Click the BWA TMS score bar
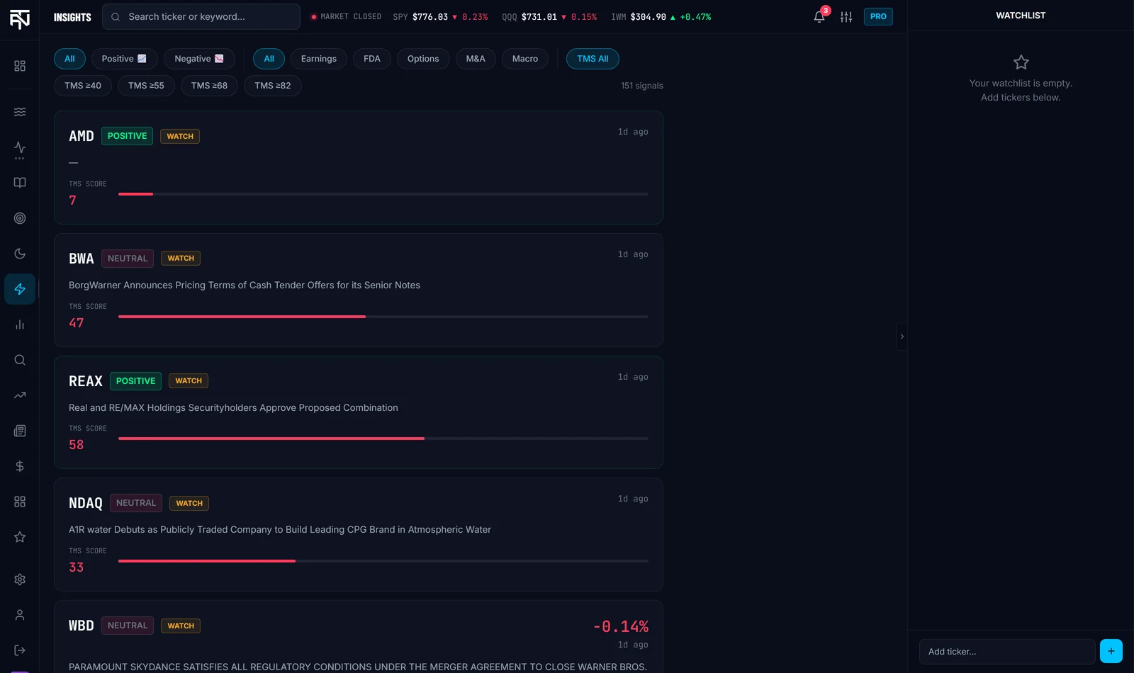Image resolution: width=1134 pixels, height=673 pixels. (383, 317)
